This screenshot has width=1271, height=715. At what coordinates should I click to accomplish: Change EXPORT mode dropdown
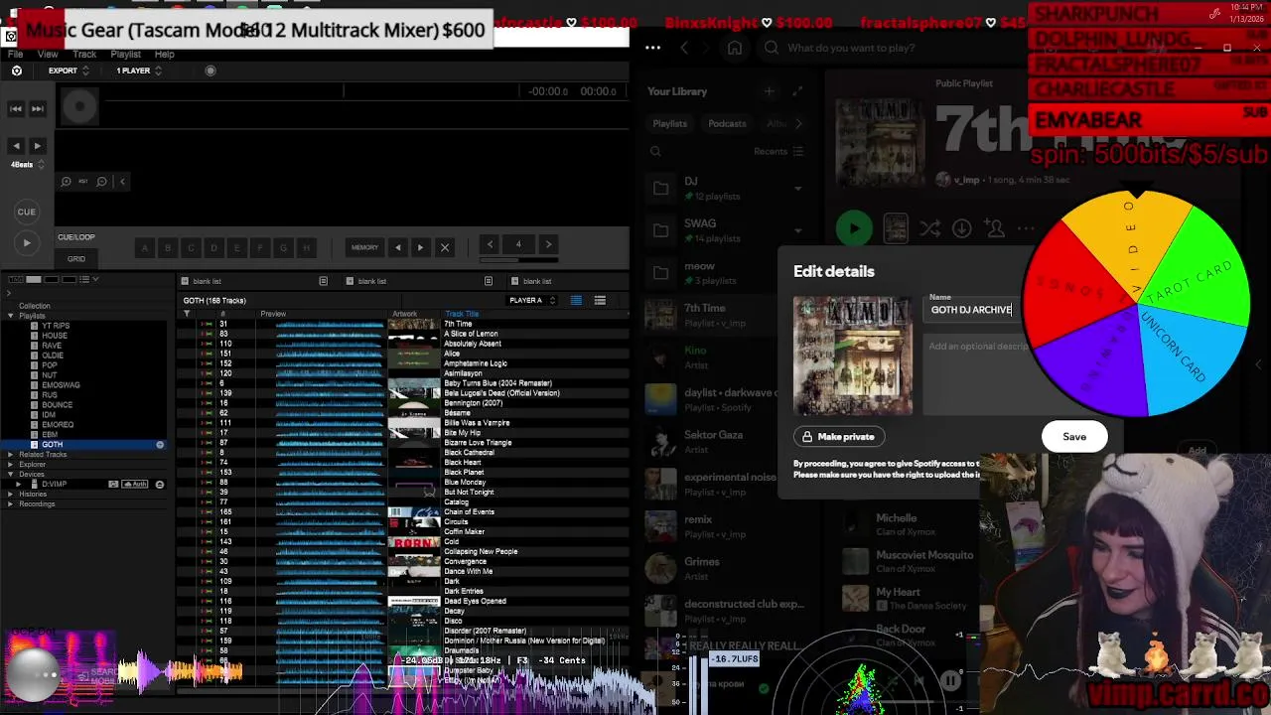(x=69, y=71)
